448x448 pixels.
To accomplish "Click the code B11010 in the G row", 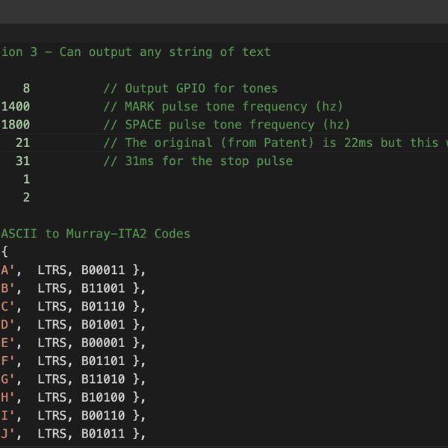I will tap(103, 379).
